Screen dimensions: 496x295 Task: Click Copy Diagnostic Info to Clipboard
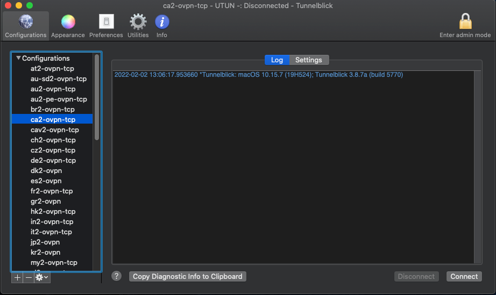tap(188, 276)
